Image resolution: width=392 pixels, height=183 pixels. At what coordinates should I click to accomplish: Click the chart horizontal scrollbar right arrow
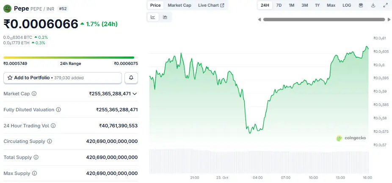pos(389,19)
